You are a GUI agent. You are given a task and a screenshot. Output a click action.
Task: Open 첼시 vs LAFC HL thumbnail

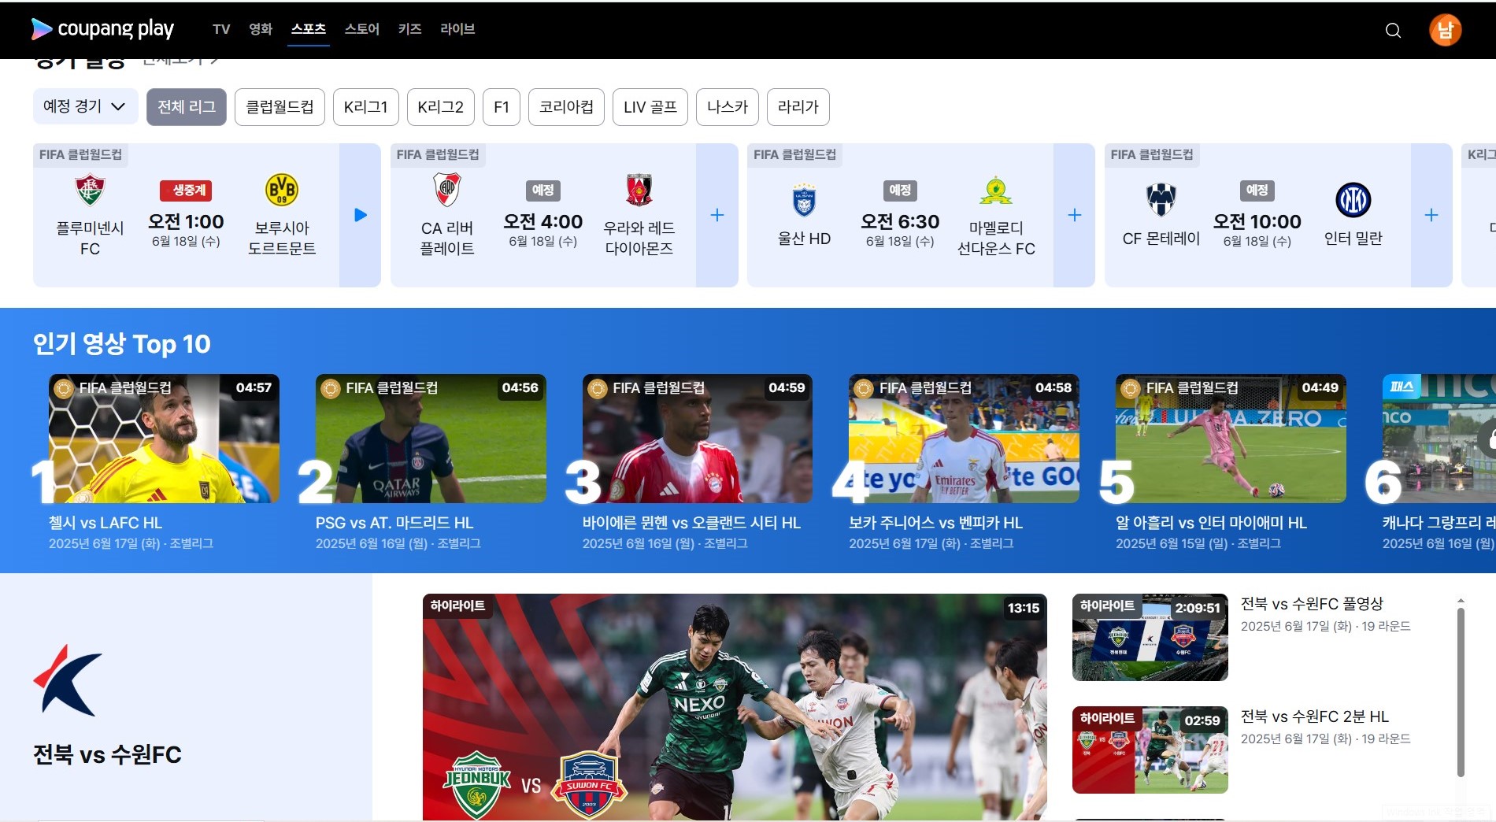pos(164,439)
